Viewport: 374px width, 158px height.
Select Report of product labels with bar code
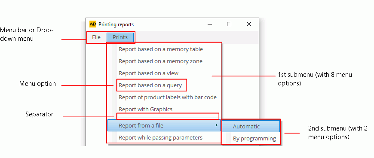tap(168, 97)
